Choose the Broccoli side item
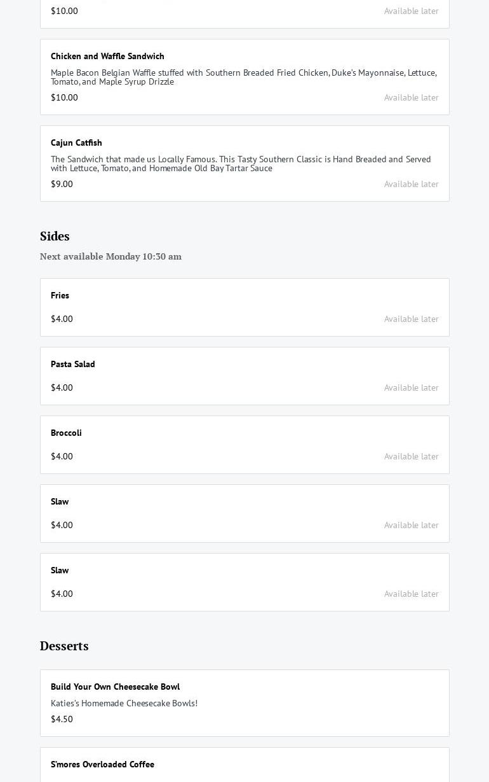The image size is (489, 782). (x=66, y=433)
